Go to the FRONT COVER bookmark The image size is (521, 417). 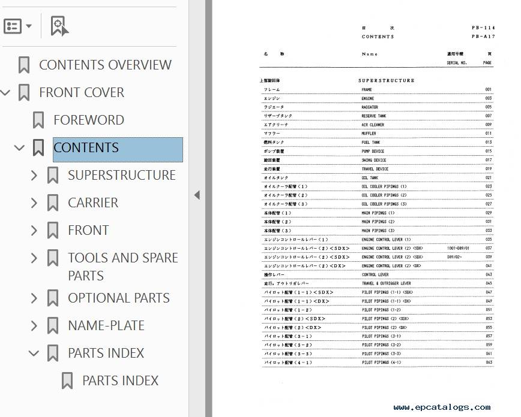coord(82,92)
